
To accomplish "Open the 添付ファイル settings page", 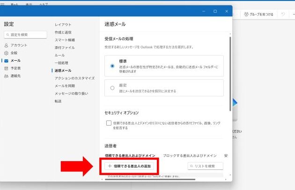I will point(65,48).
